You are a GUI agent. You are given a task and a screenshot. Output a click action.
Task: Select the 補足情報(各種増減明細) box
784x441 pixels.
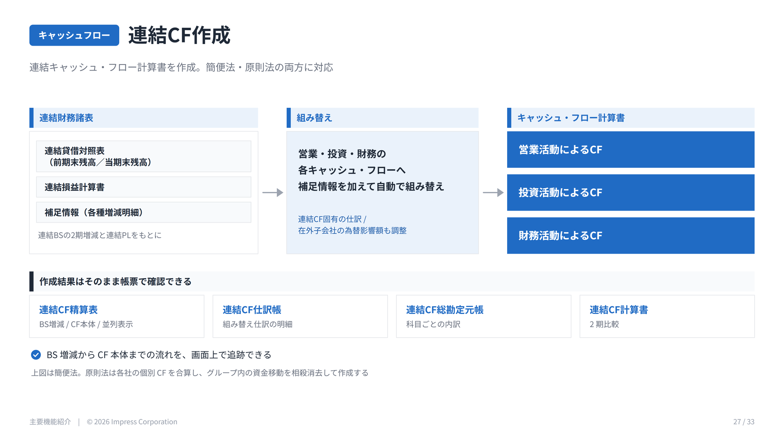pos(144,212)
